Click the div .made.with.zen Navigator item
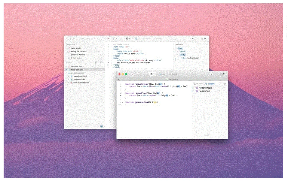Image resolution: width=288 pixels, height=181 pixels. (x=191, y=58)
